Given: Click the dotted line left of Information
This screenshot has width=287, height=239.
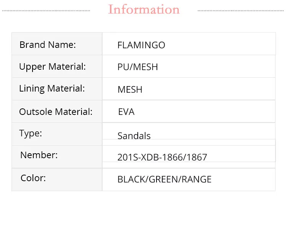Looking at the screenshot, I should 46,11.
